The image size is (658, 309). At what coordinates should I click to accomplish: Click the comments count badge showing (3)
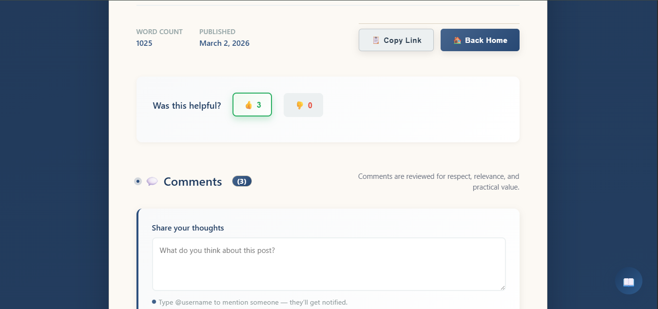click(242, 181)
